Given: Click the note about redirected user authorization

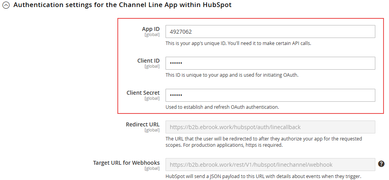Looking at the screenshot, I should [264, 142].
